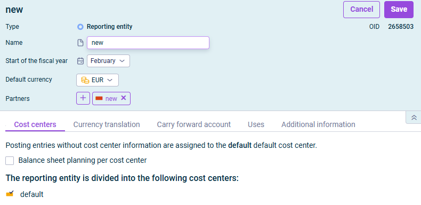Click the Save button

pos(399,10)
